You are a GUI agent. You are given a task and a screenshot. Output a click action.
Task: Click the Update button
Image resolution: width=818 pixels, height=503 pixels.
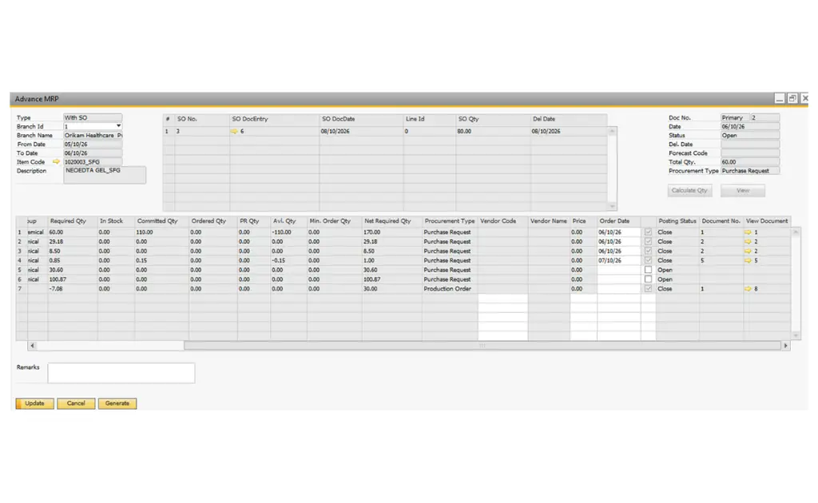click(34, 403)
